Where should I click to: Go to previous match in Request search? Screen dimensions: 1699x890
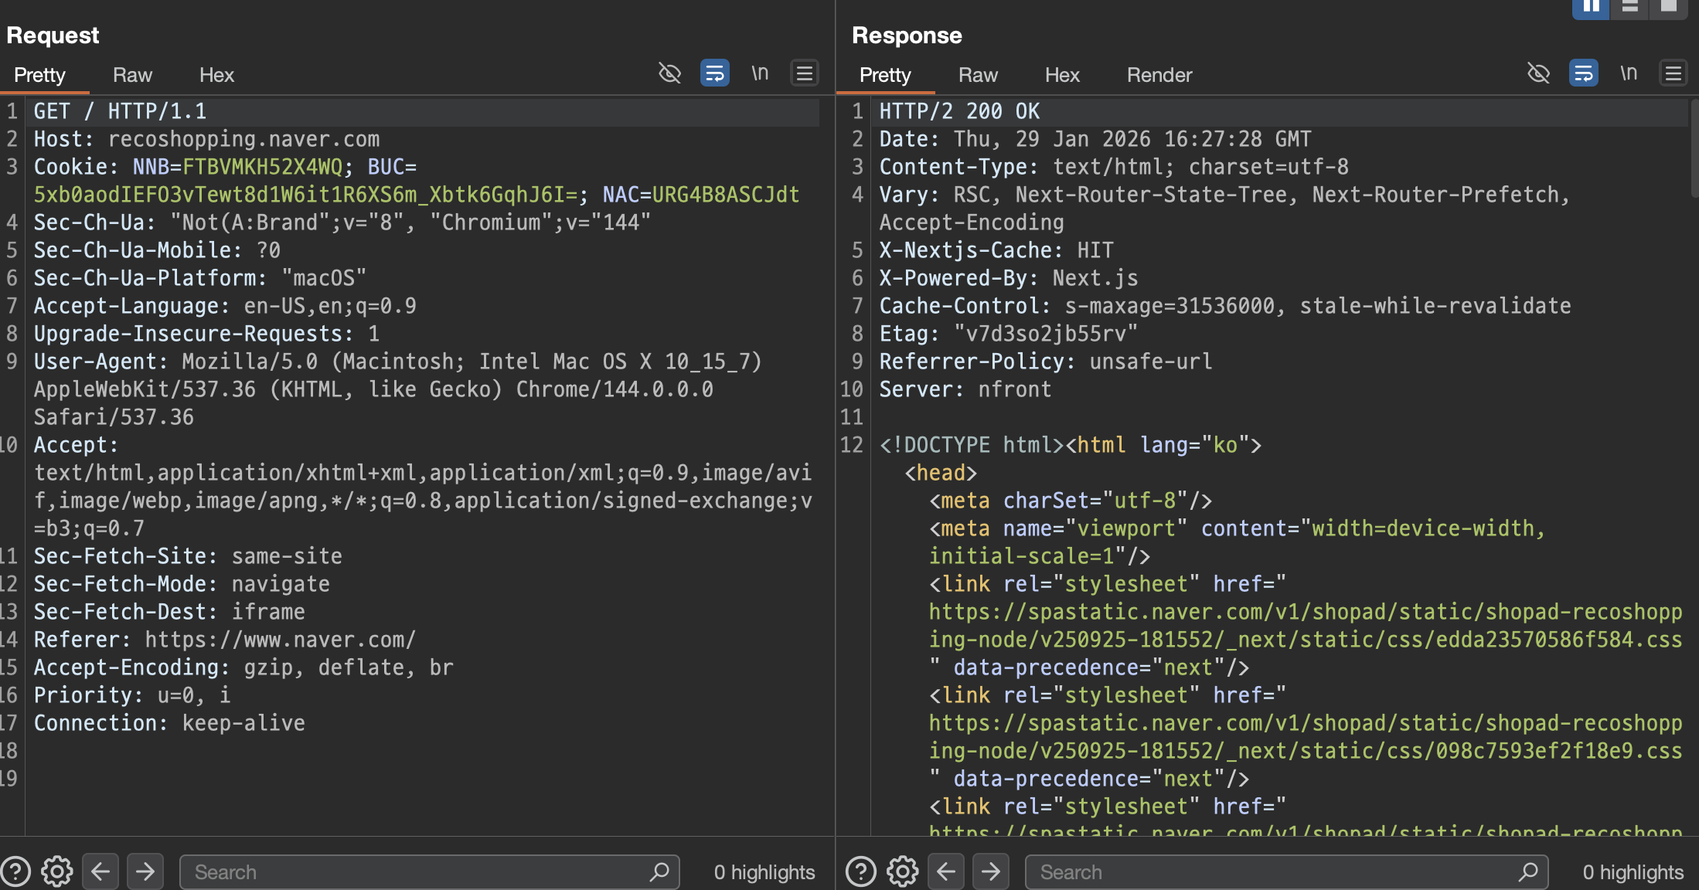click(100, 871)
